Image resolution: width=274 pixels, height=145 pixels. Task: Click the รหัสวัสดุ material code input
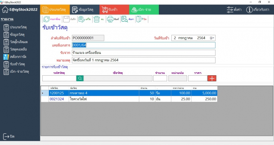[59, 78]
